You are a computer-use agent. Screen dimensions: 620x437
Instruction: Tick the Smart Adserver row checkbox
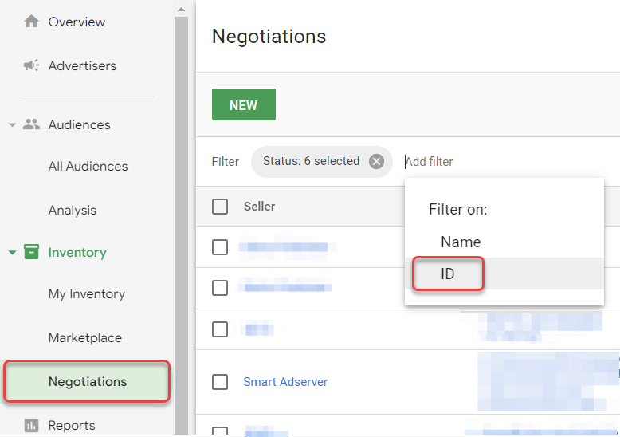[x=220, y=382]
